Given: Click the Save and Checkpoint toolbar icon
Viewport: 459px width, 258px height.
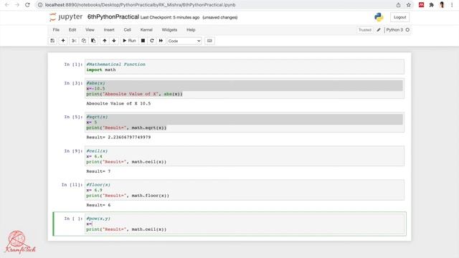Looking at the screenshot, I should [52, 41].
